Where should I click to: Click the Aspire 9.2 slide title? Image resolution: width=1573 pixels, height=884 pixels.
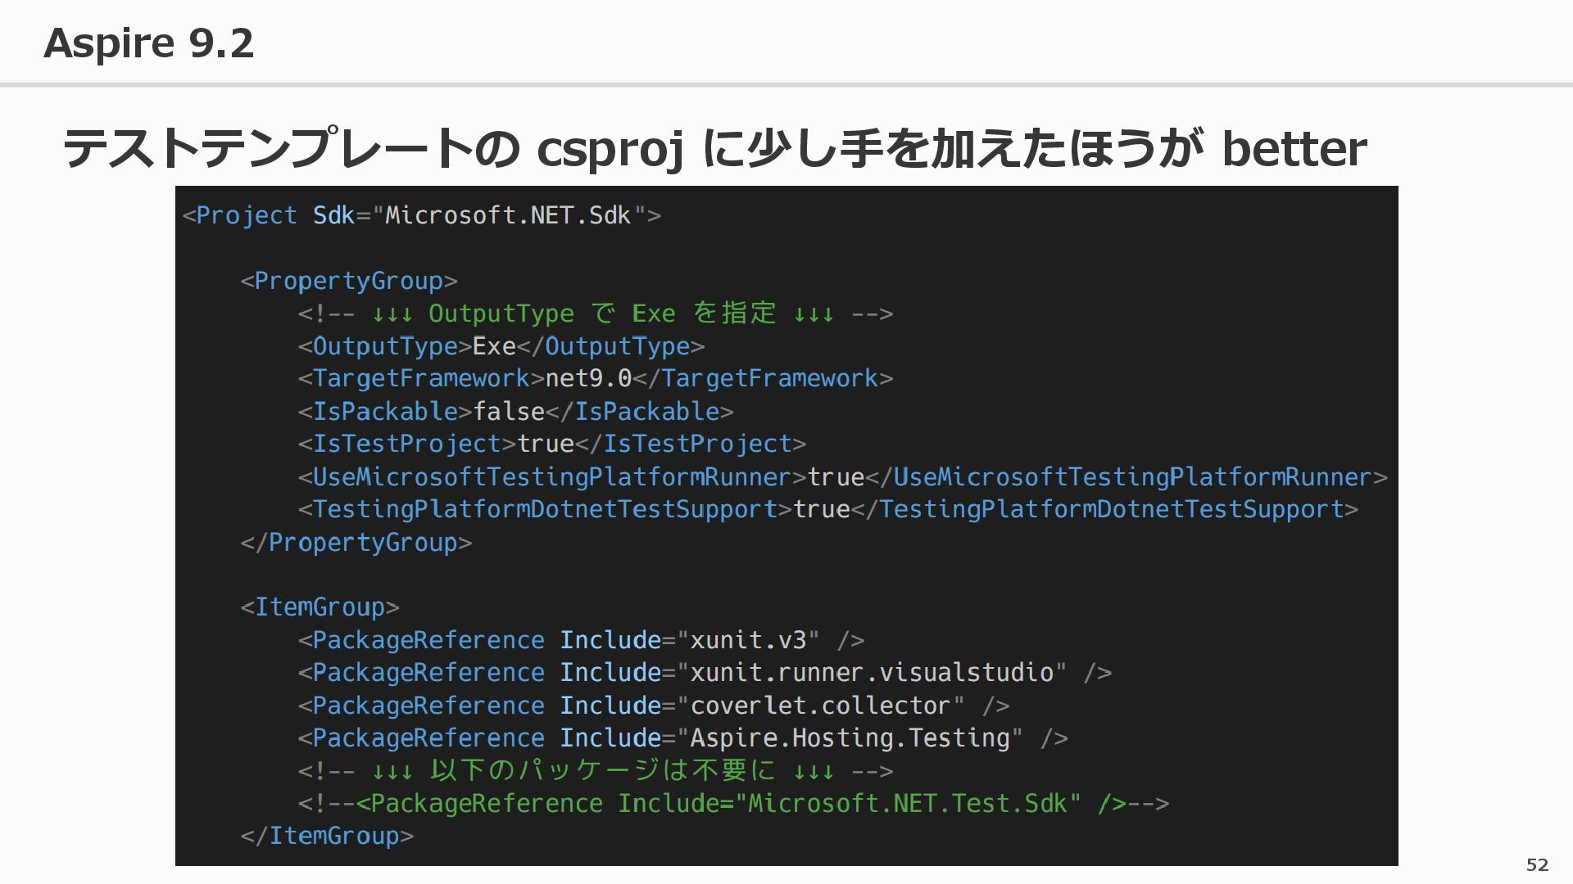pyautogui.click(x=148, y=43)
